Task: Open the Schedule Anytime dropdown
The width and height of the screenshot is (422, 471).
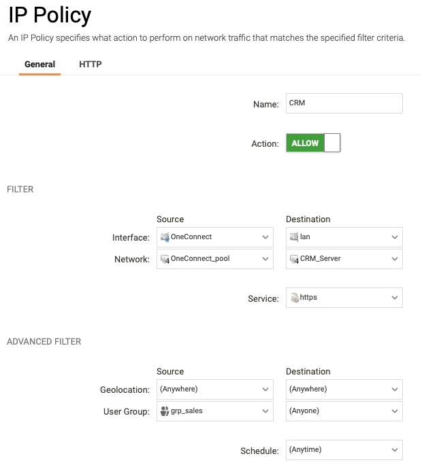Action: pyautogui.click(x=344, y=450)
